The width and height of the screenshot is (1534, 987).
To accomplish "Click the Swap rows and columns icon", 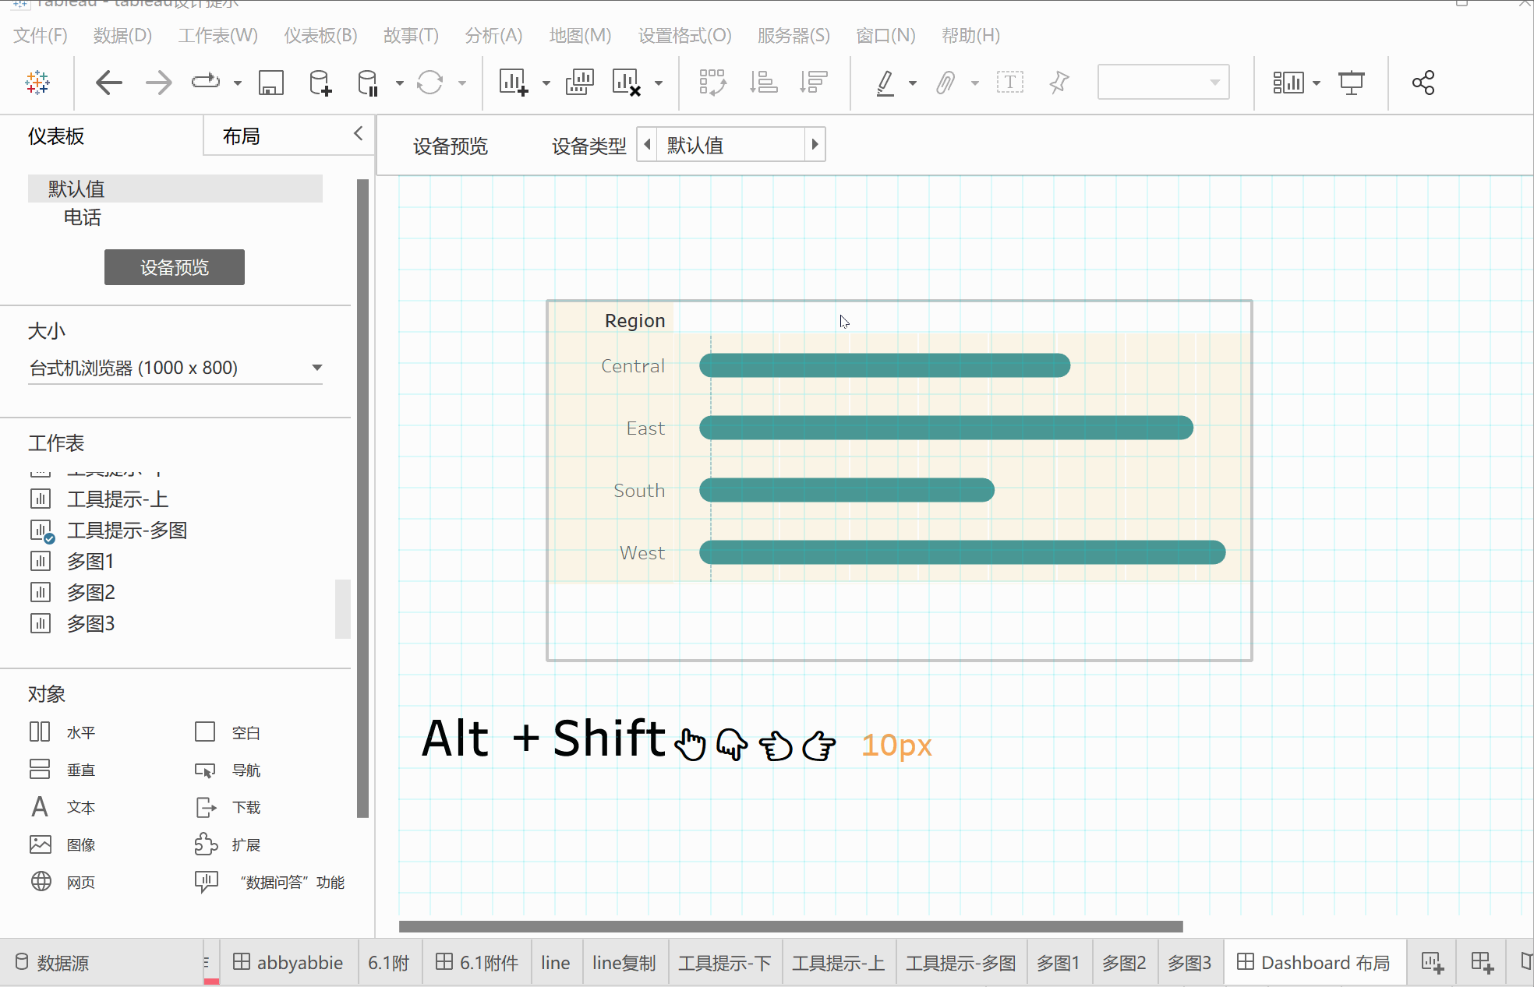I will 712,83.
